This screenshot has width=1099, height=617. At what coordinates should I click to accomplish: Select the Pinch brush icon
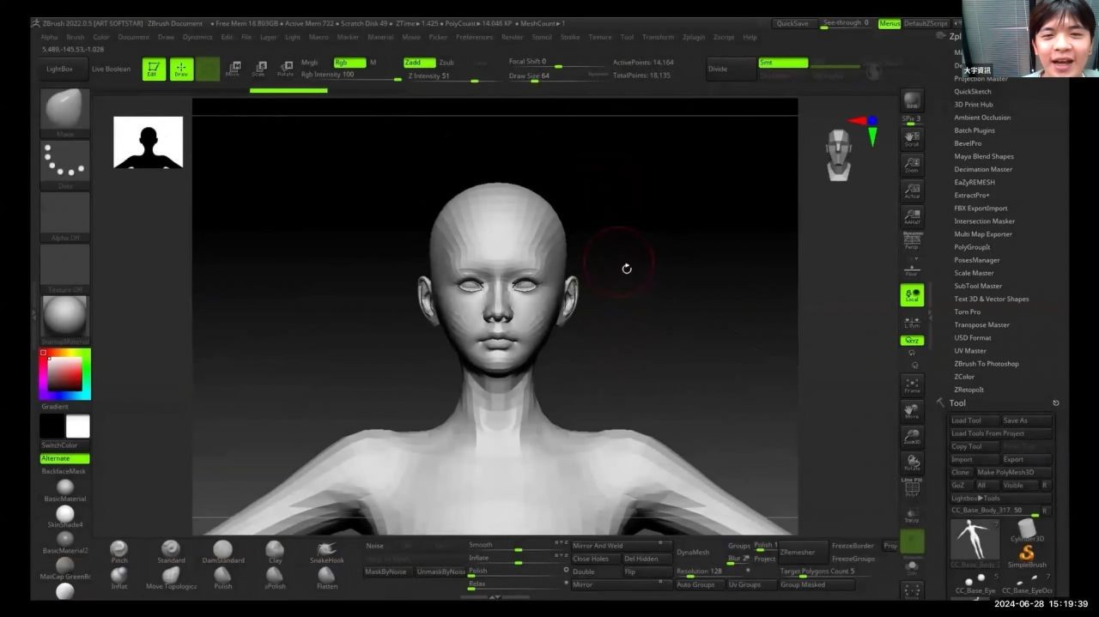(119, 550)
